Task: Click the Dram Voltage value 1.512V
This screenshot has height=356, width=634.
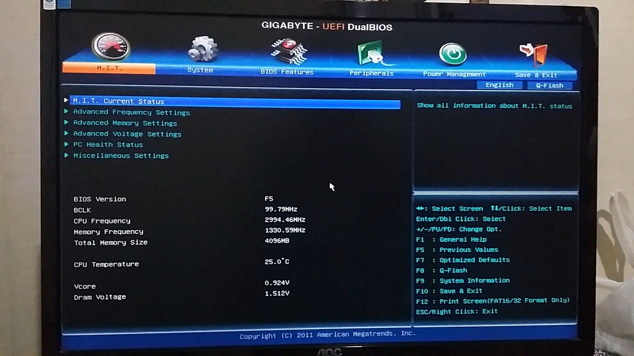Action: coord(277,293)
